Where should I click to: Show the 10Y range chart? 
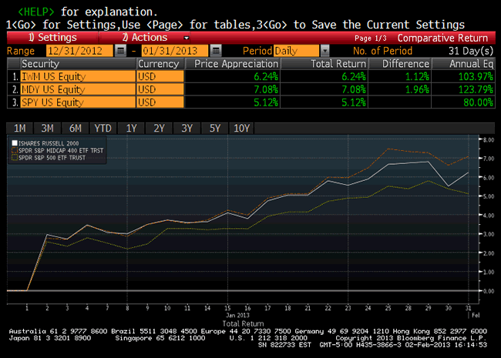coord(241,128)
